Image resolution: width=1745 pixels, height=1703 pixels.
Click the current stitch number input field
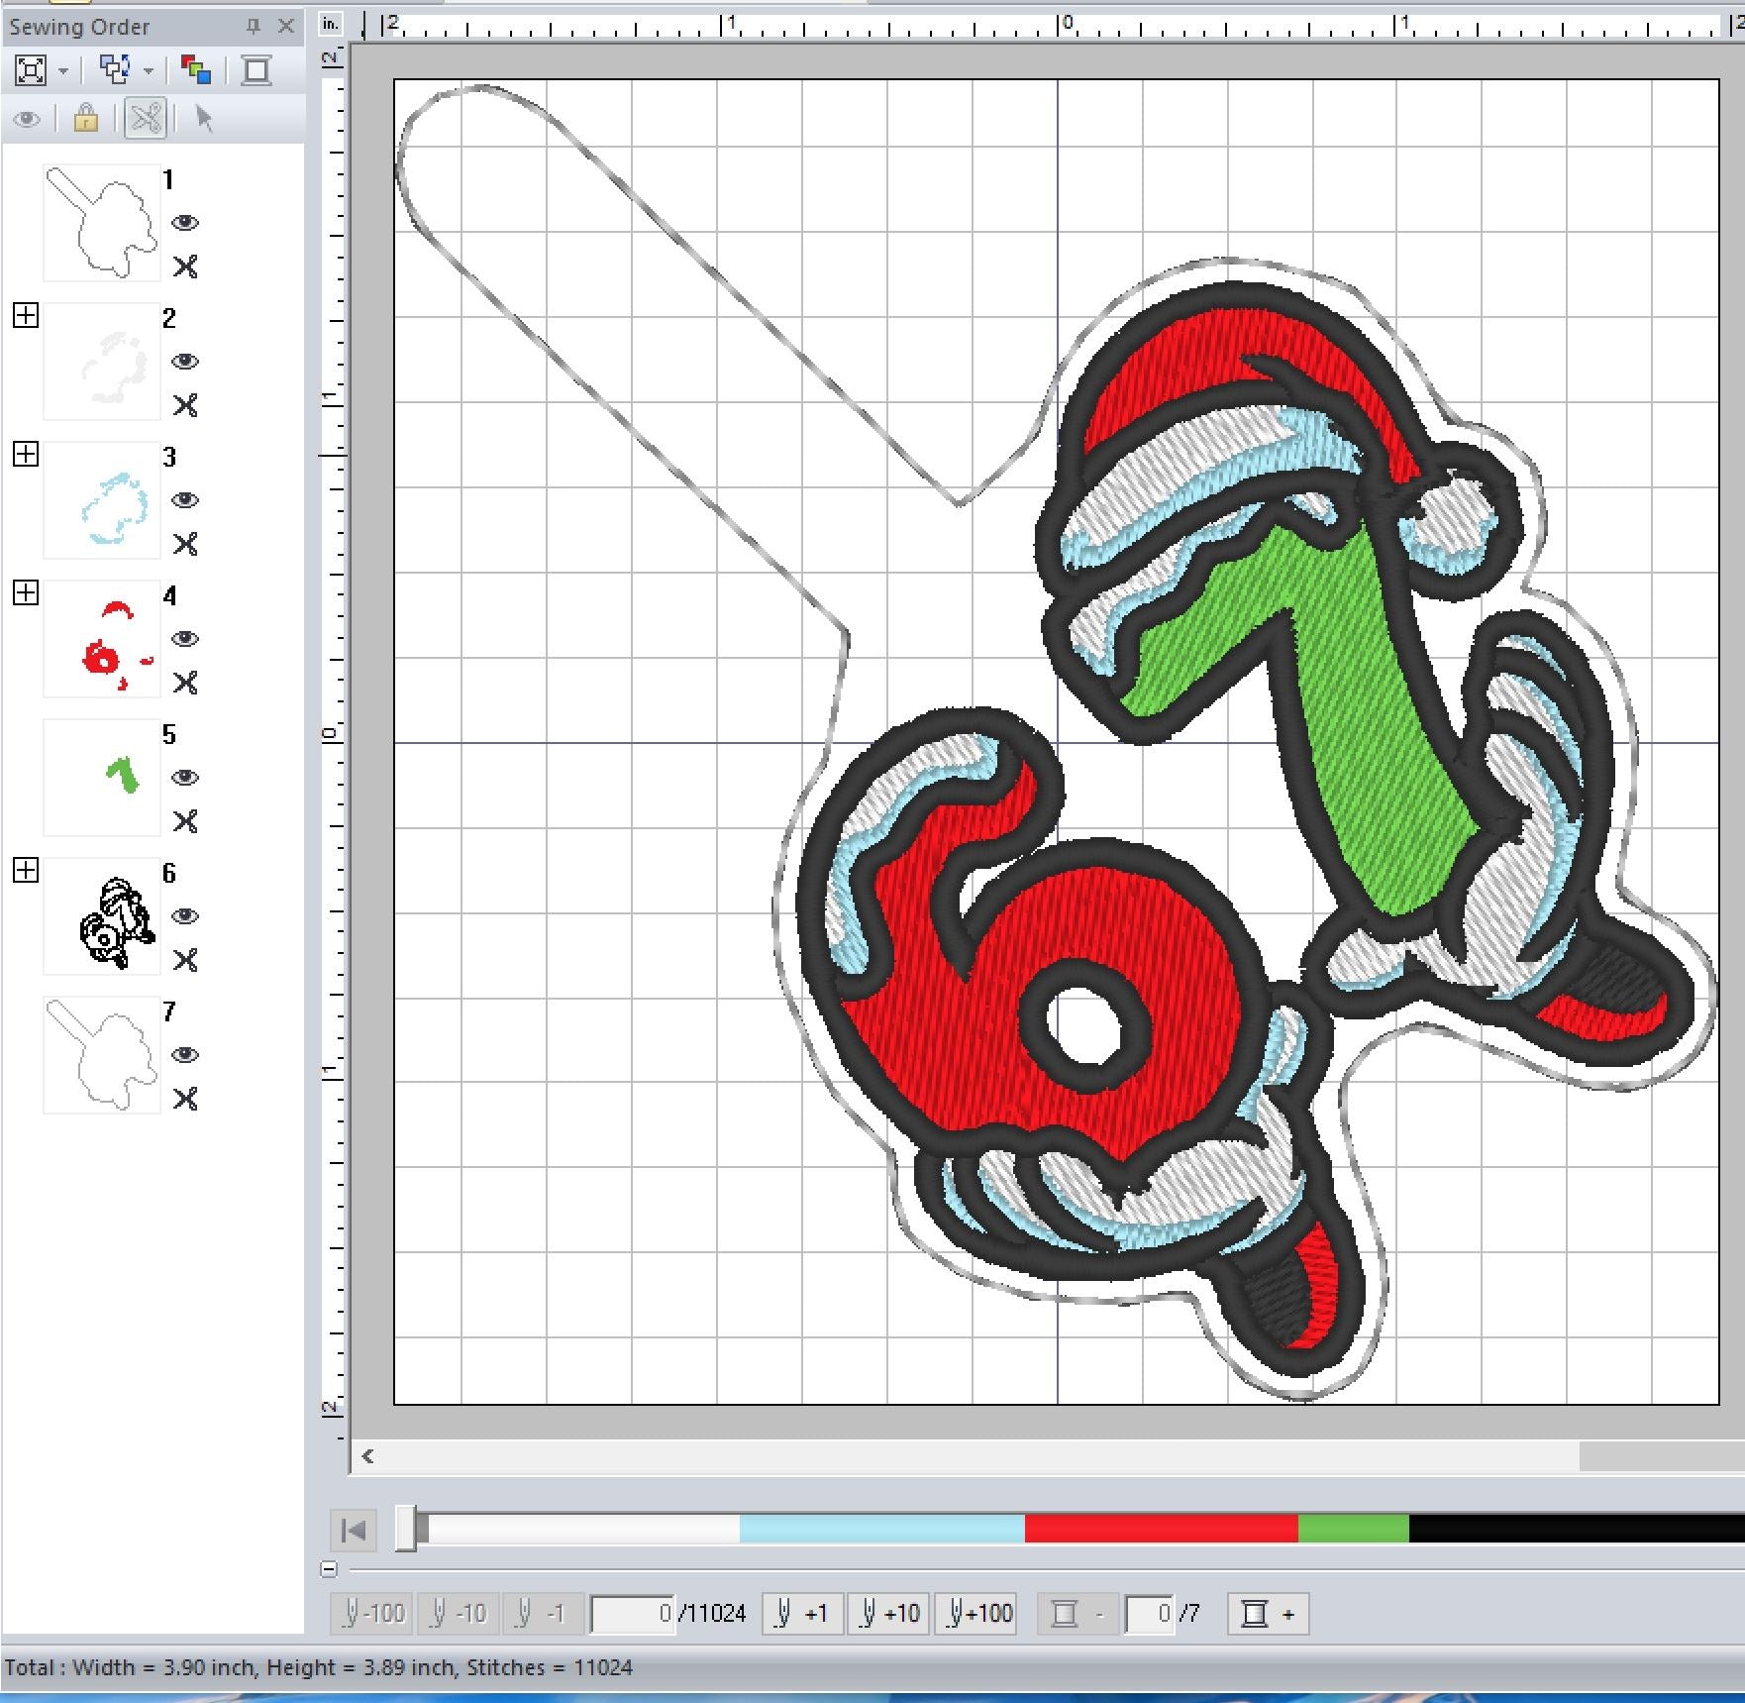(633, 1614)
